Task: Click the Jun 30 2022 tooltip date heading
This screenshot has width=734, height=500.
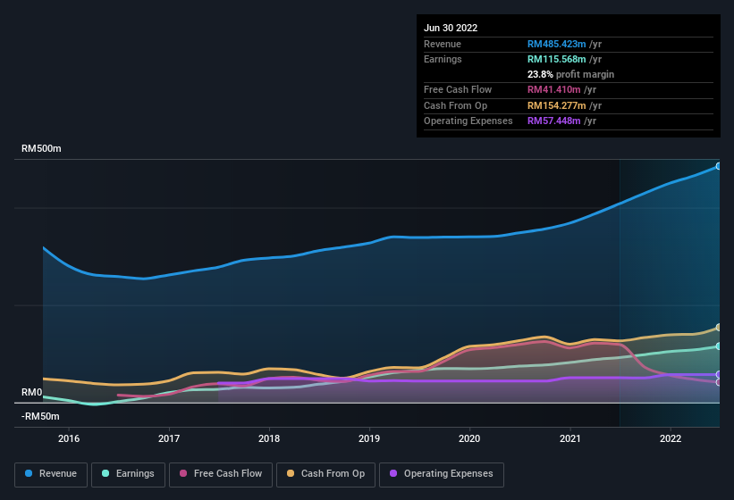Action: (x=451, y=28)
